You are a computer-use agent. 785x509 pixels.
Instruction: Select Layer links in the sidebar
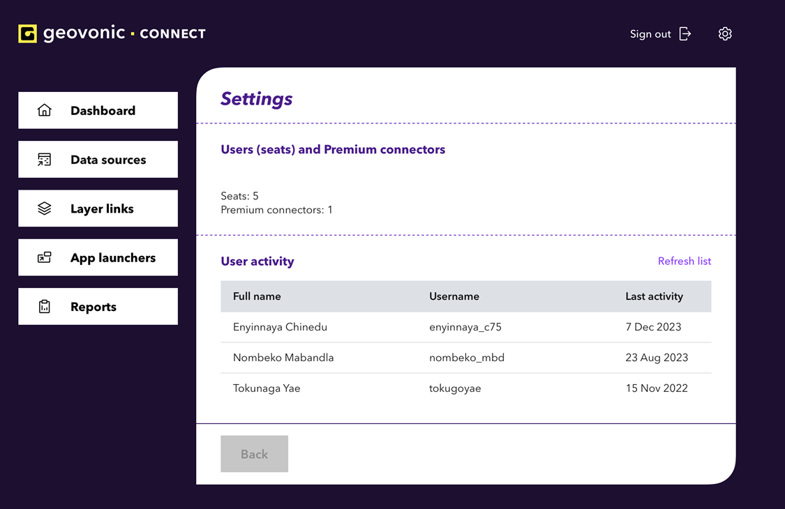(x=98, y=208)
